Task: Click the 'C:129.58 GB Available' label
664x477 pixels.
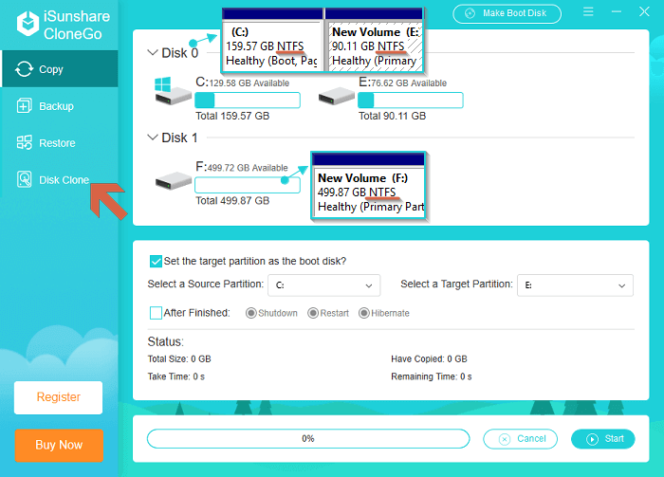Action: click(242, 83)
